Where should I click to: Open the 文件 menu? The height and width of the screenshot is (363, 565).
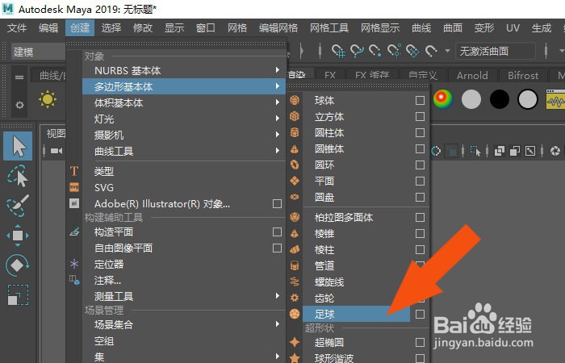click(x=17, y=27)
